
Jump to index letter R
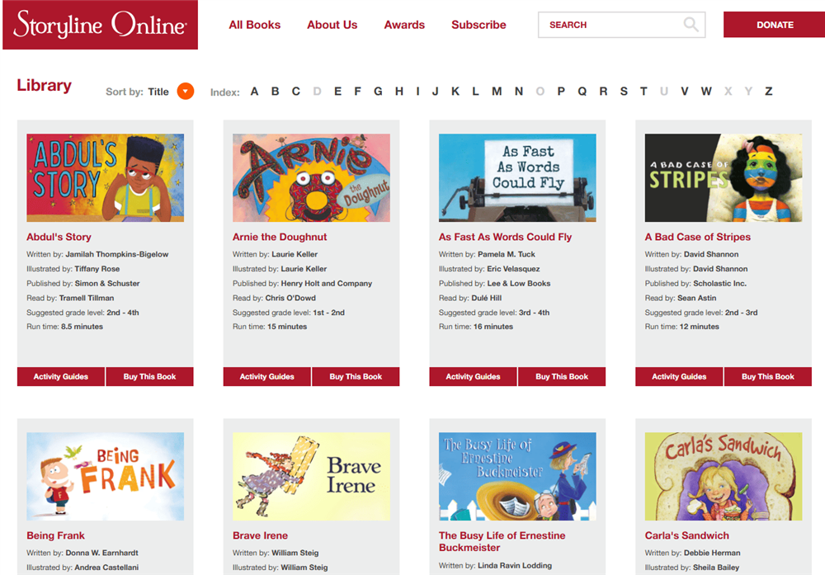click(604, 92)
